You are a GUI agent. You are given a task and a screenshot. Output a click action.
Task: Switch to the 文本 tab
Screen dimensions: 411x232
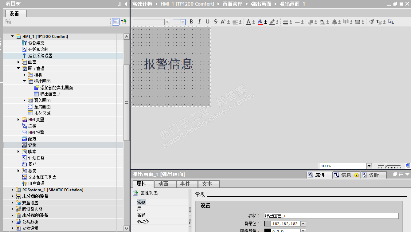(209, 184)
